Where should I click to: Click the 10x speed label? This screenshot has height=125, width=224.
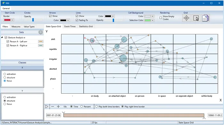[65, 106]
